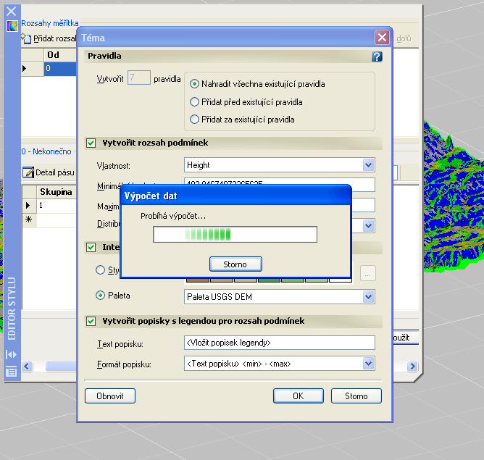Open the palette properties icon on sidebar
This screenshot has width=484, height=460.
click(x=11, y=372)
